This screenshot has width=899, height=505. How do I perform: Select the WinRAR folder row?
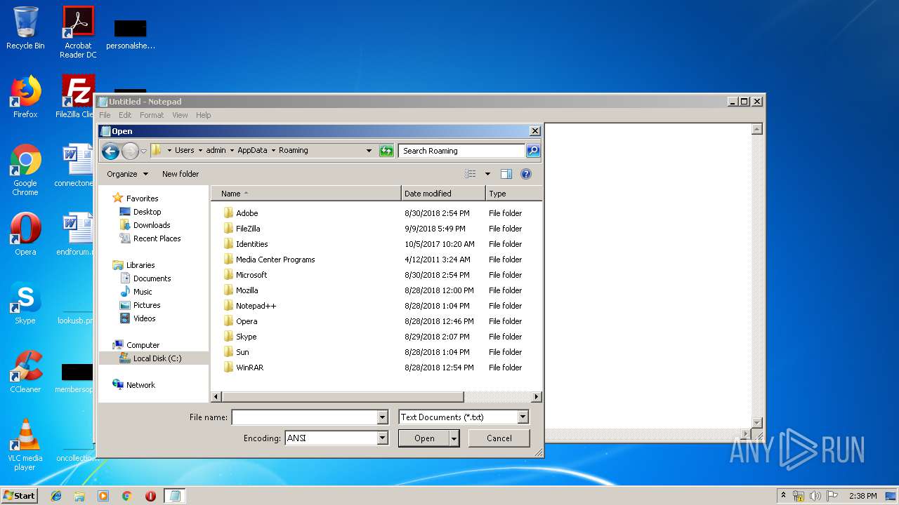376,368
